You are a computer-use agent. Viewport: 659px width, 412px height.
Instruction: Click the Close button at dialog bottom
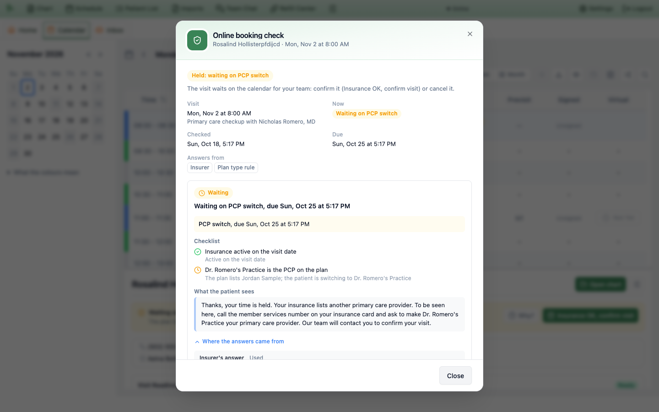point(455,376)
